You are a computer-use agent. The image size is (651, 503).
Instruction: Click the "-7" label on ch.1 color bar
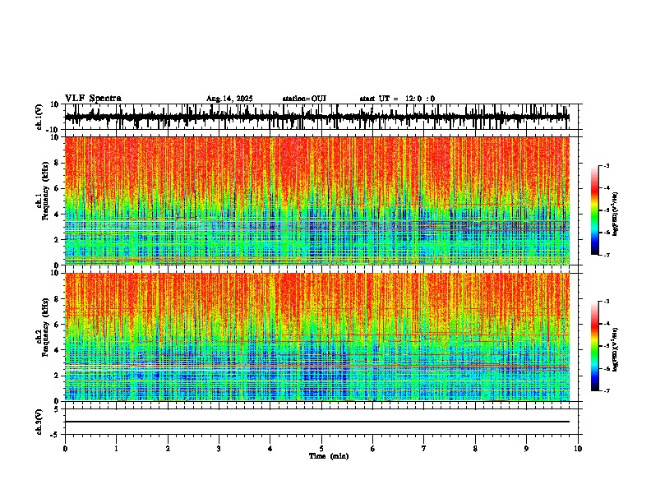coord(606,255)
